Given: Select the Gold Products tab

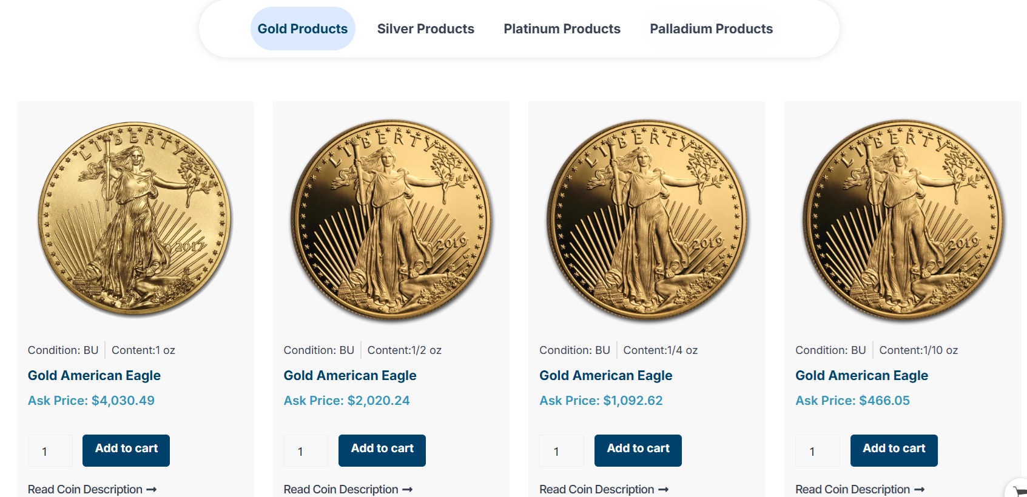Looking at the screenshot, I should pyautogui.click(x=302, y=28).
